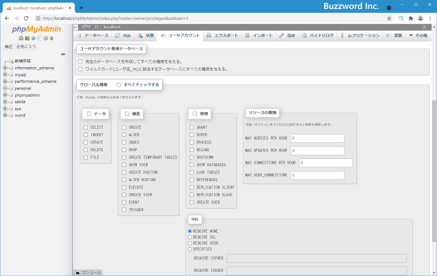
Task: Click the sakila database icon
Action: 11,102
